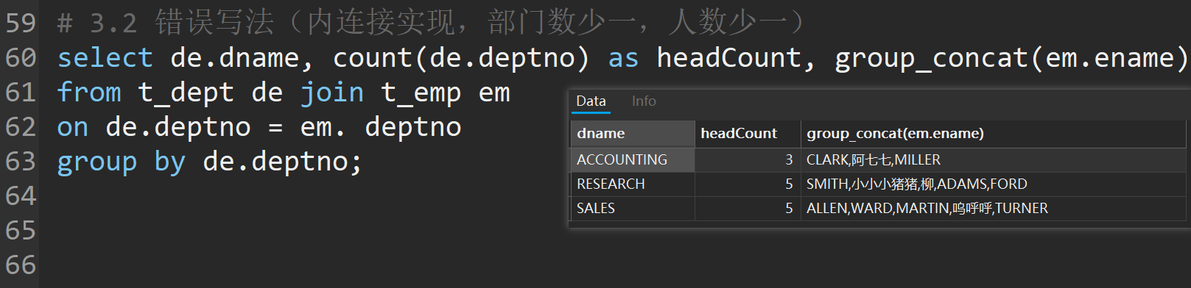
Task: Click the select keyword on line 60
Action: pyautogui.click(x=105, y=58)
